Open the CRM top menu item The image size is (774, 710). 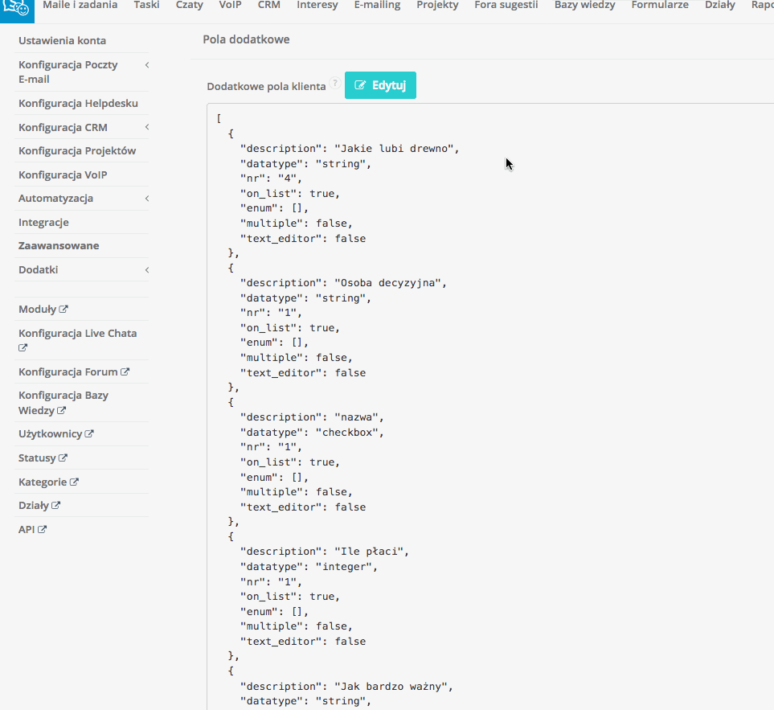(268, 5)
